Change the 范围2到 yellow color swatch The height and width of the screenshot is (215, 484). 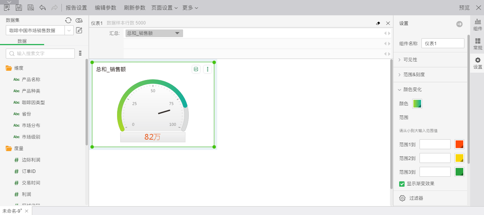[x=459, y=158]
